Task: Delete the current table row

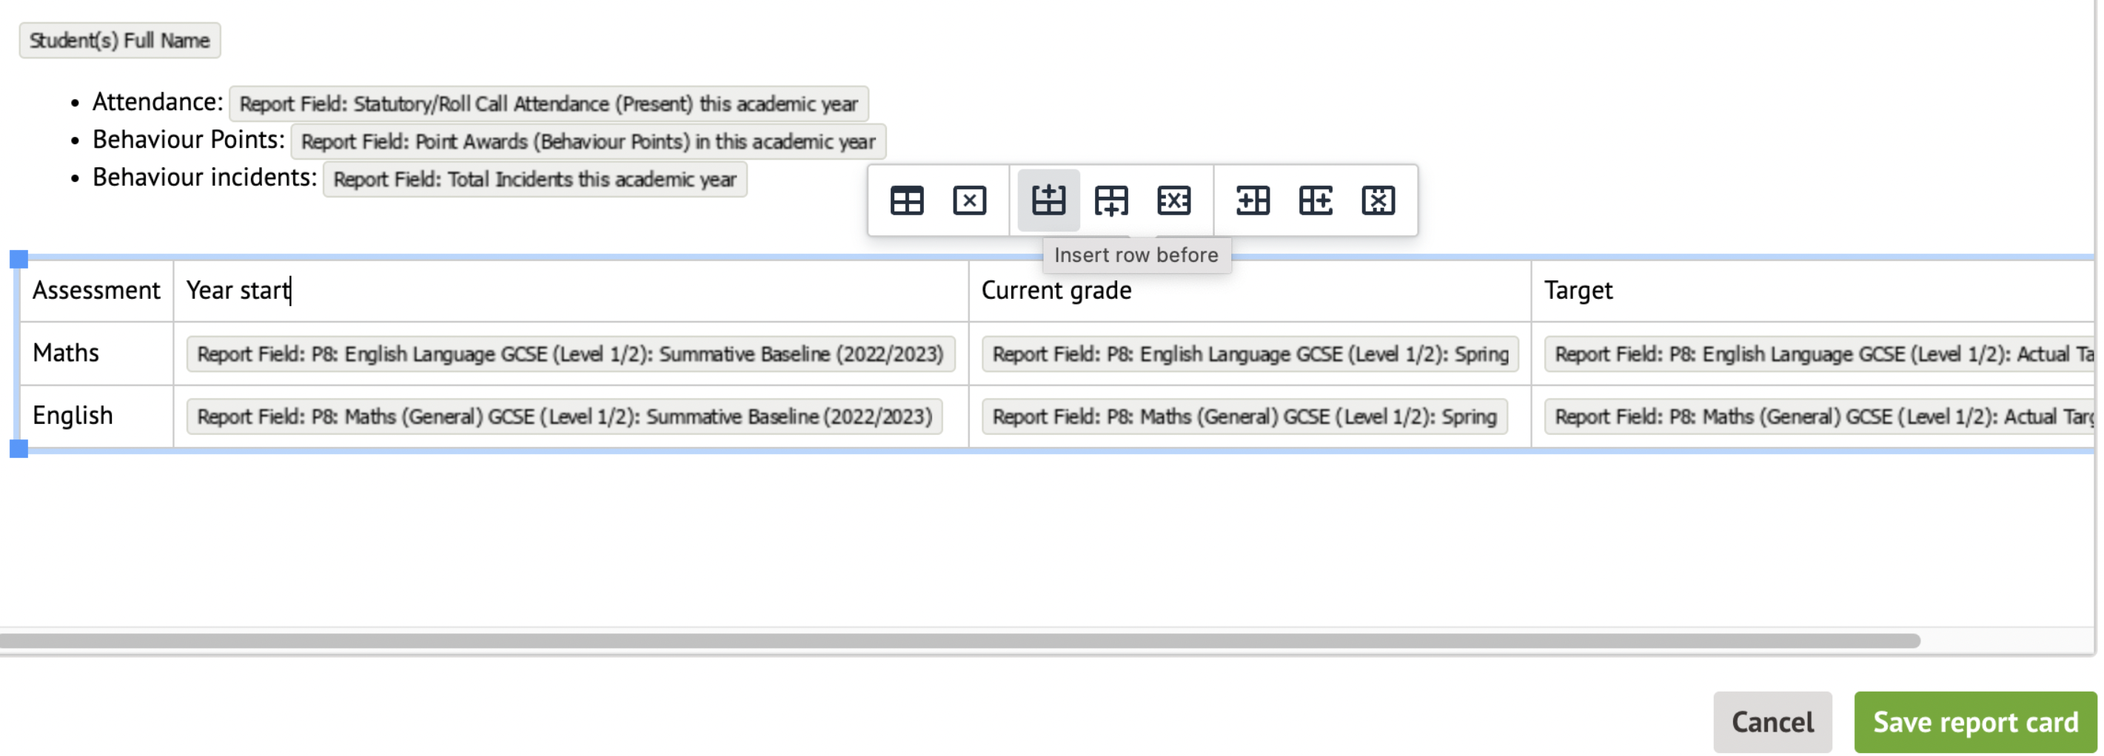Action: [x=1173, y=200]
